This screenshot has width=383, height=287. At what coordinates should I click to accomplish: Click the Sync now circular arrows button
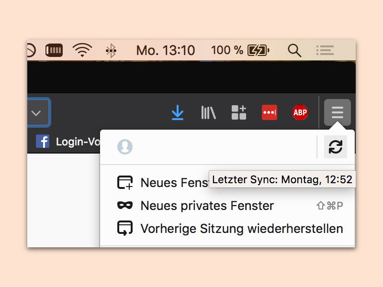(x=336, y=147)
